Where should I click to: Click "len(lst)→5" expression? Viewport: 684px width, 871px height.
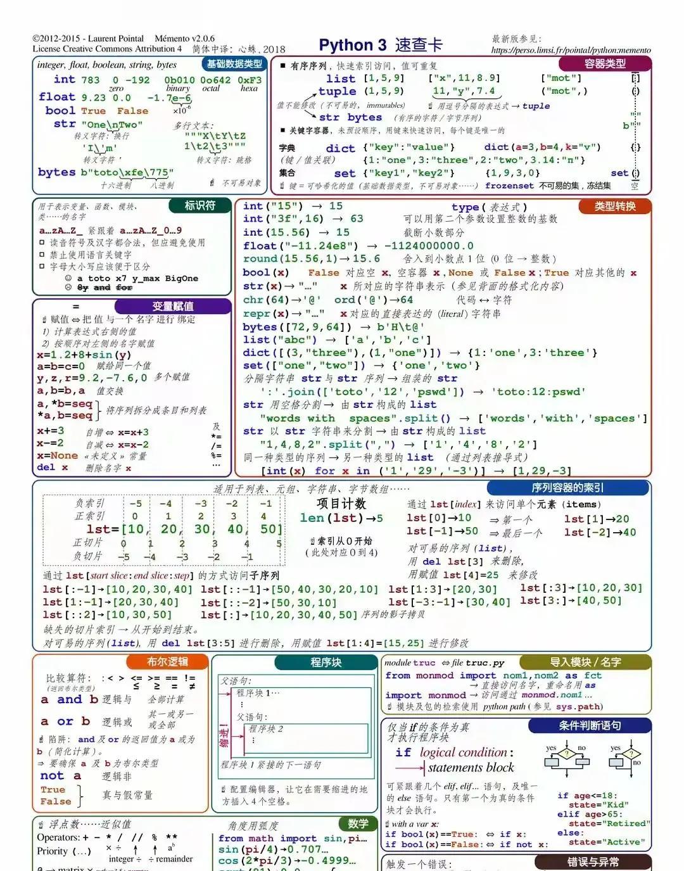(341, 518)
